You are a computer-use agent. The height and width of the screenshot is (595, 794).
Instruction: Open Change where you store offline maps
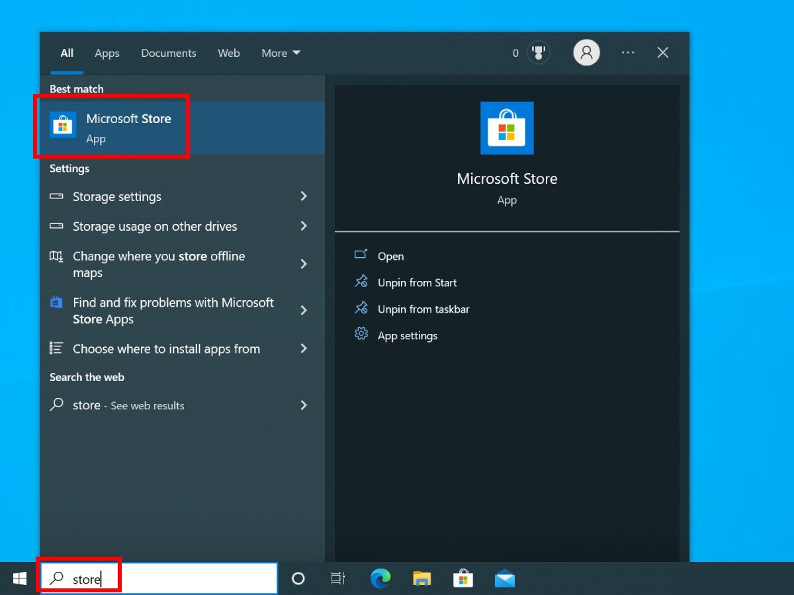pos(182,264)
